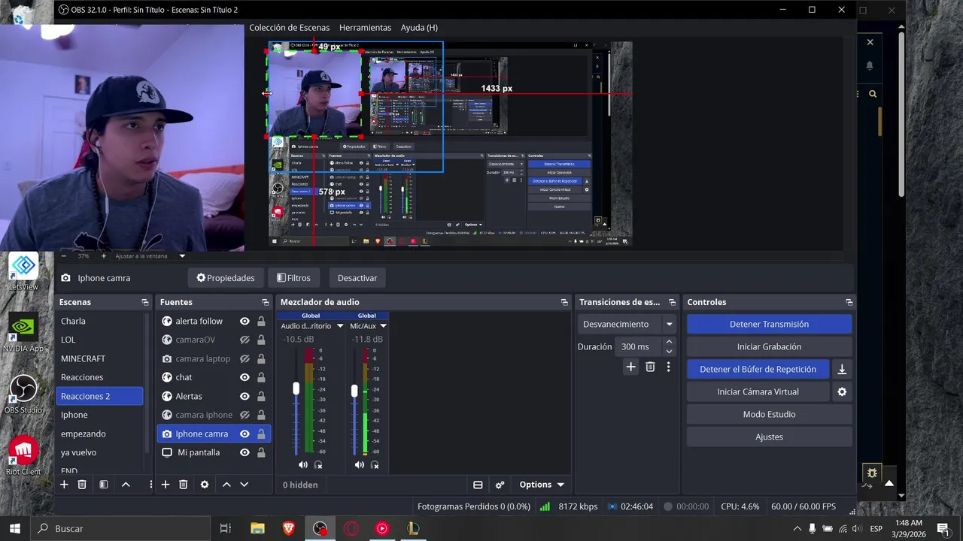963x541 pixels.
Task: Save replay buffer with download icon
Action: (x=842, y=369)
